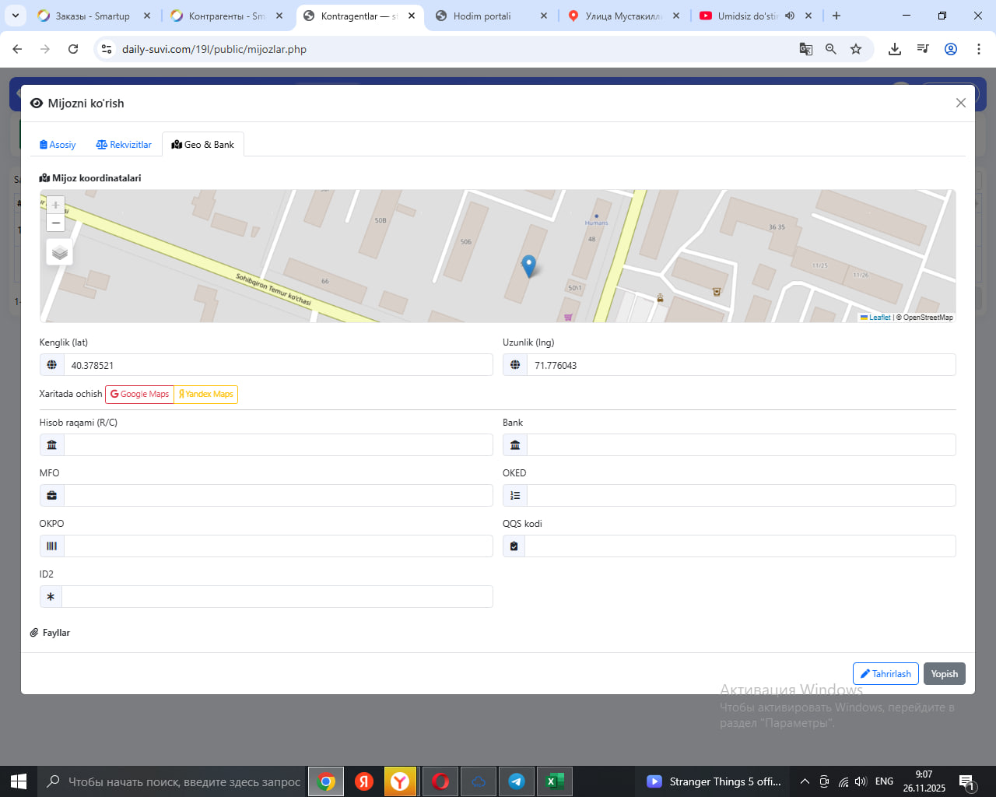The image size is (996, 797).
Task: Open Chrome three-dot menu
Action: (978, 49)
